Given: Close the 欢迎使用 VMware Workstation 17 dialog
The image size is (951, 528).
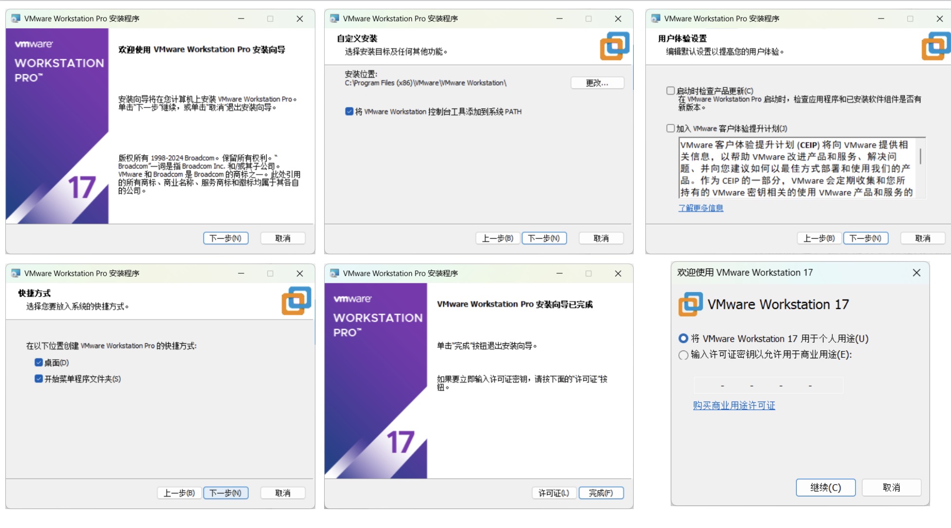Looking at the screenshot, I should (916, 273).
